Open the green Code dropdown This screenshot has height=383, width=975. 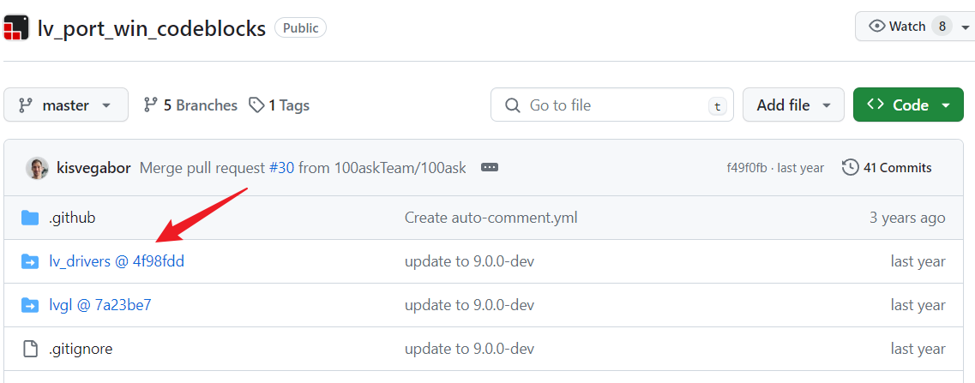pos(908,105)
